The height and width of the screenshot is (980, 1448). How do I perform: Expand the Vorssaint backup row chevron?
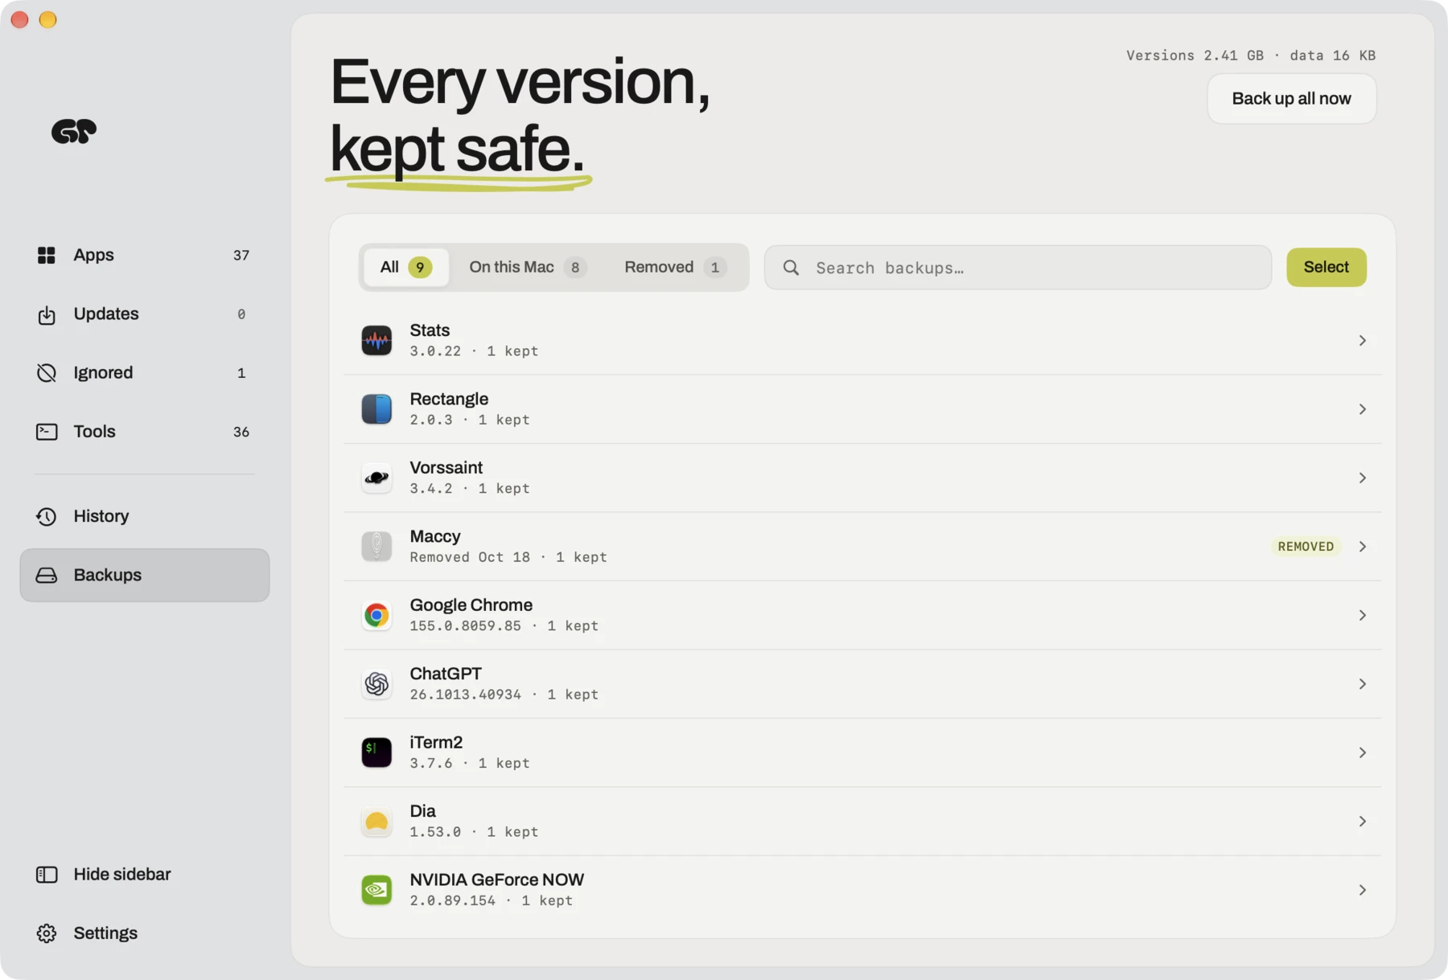[1363, 478]
